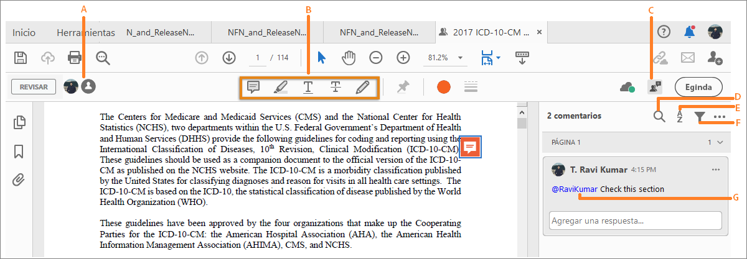Click the REVISAR button
The width and height of the screenshot is (747, 259).
point(34,87)
